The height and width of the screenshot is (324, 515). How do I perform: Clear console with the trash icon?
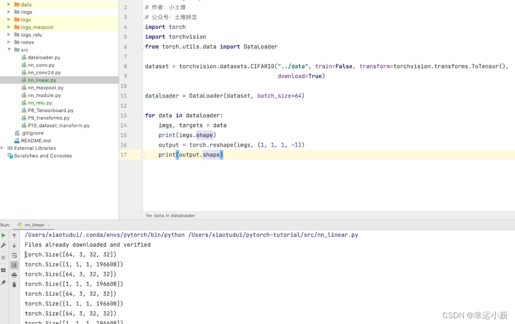coord(14,284)
